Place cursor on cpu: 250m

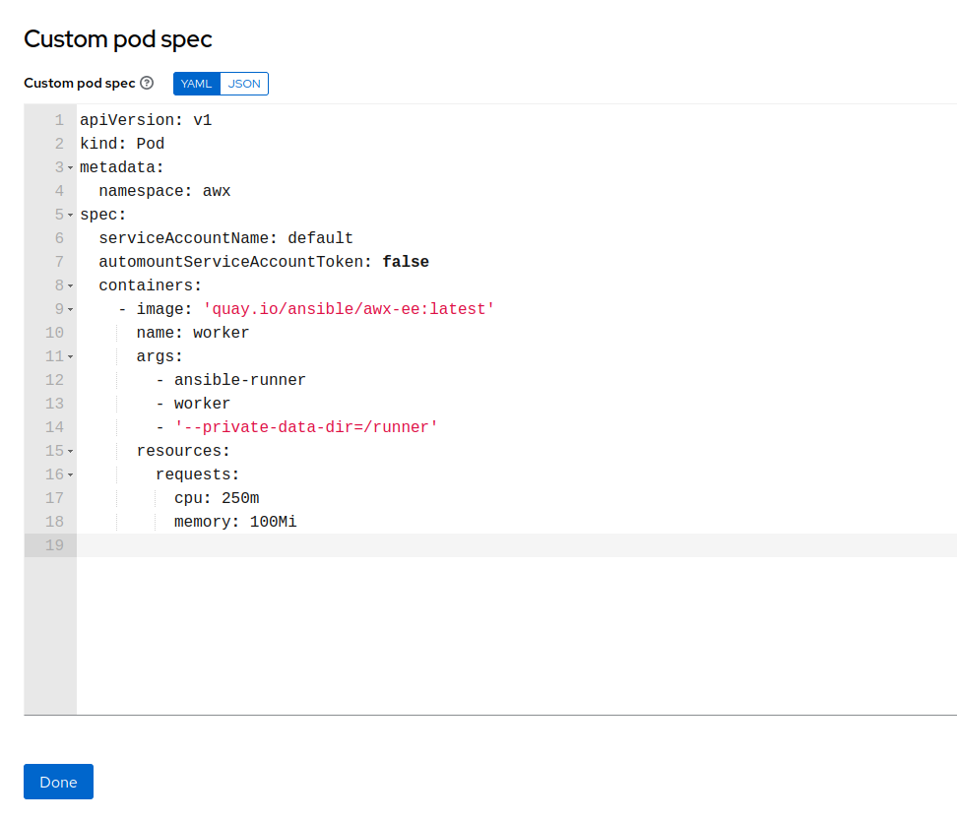point(217,498)
